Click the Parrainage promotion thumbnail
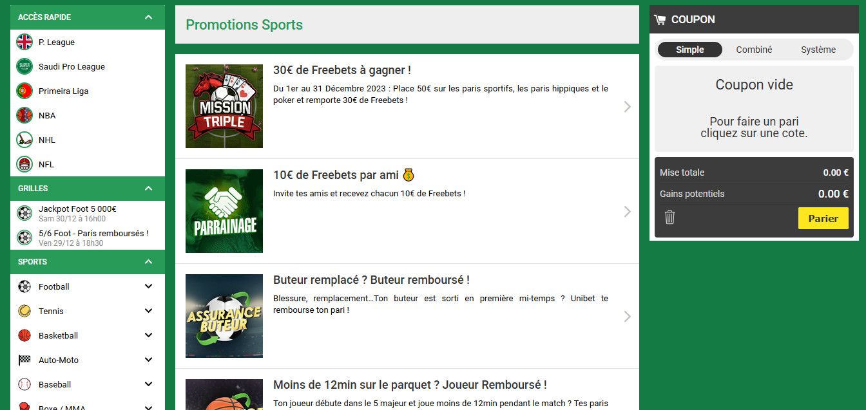 pyautogui.click(x=224, y=211)
